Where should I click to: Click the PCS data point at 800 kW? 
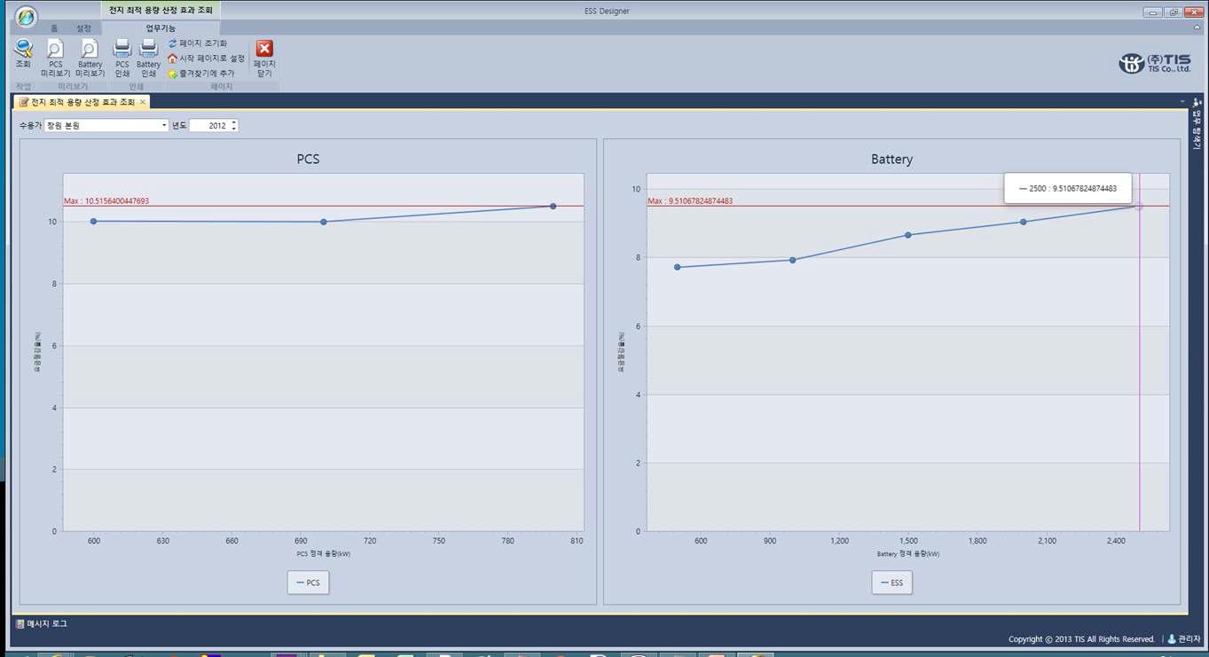pos(553,206)
